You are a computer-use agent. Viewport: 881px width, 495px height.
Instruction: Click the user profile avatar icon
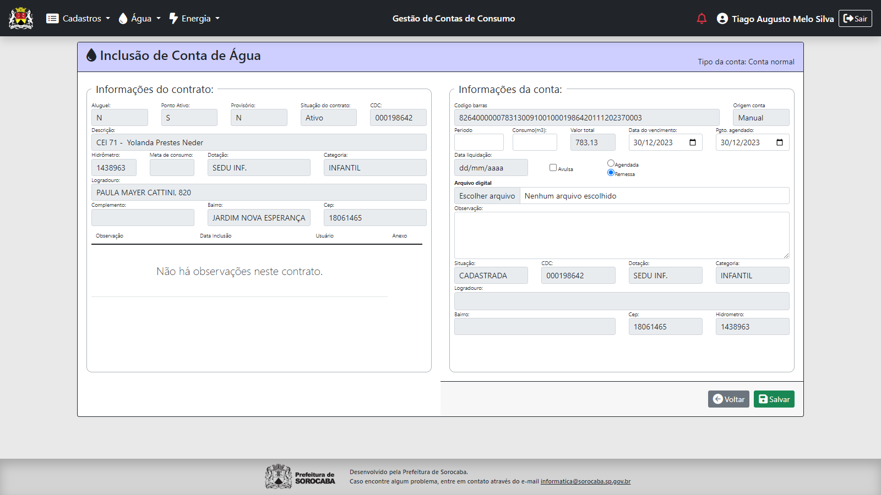tap(722, 19)
